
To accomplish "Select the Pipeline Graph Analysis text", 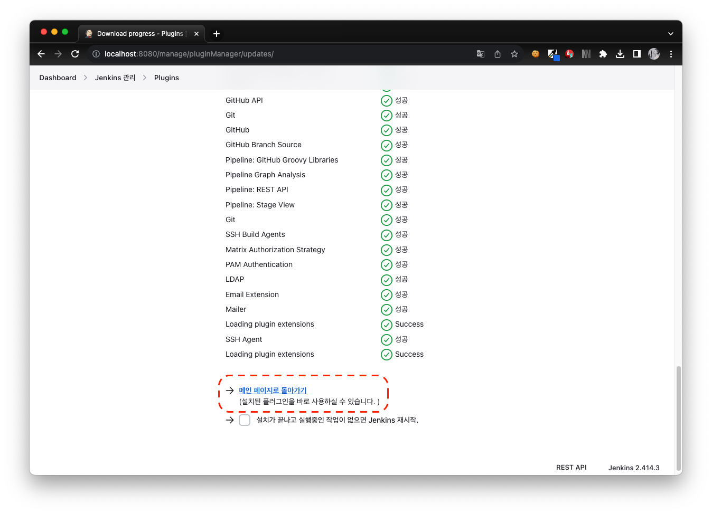I will pos(265,175).
